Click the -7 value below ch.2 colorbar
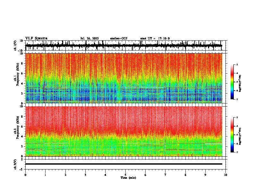 point(237,152)
